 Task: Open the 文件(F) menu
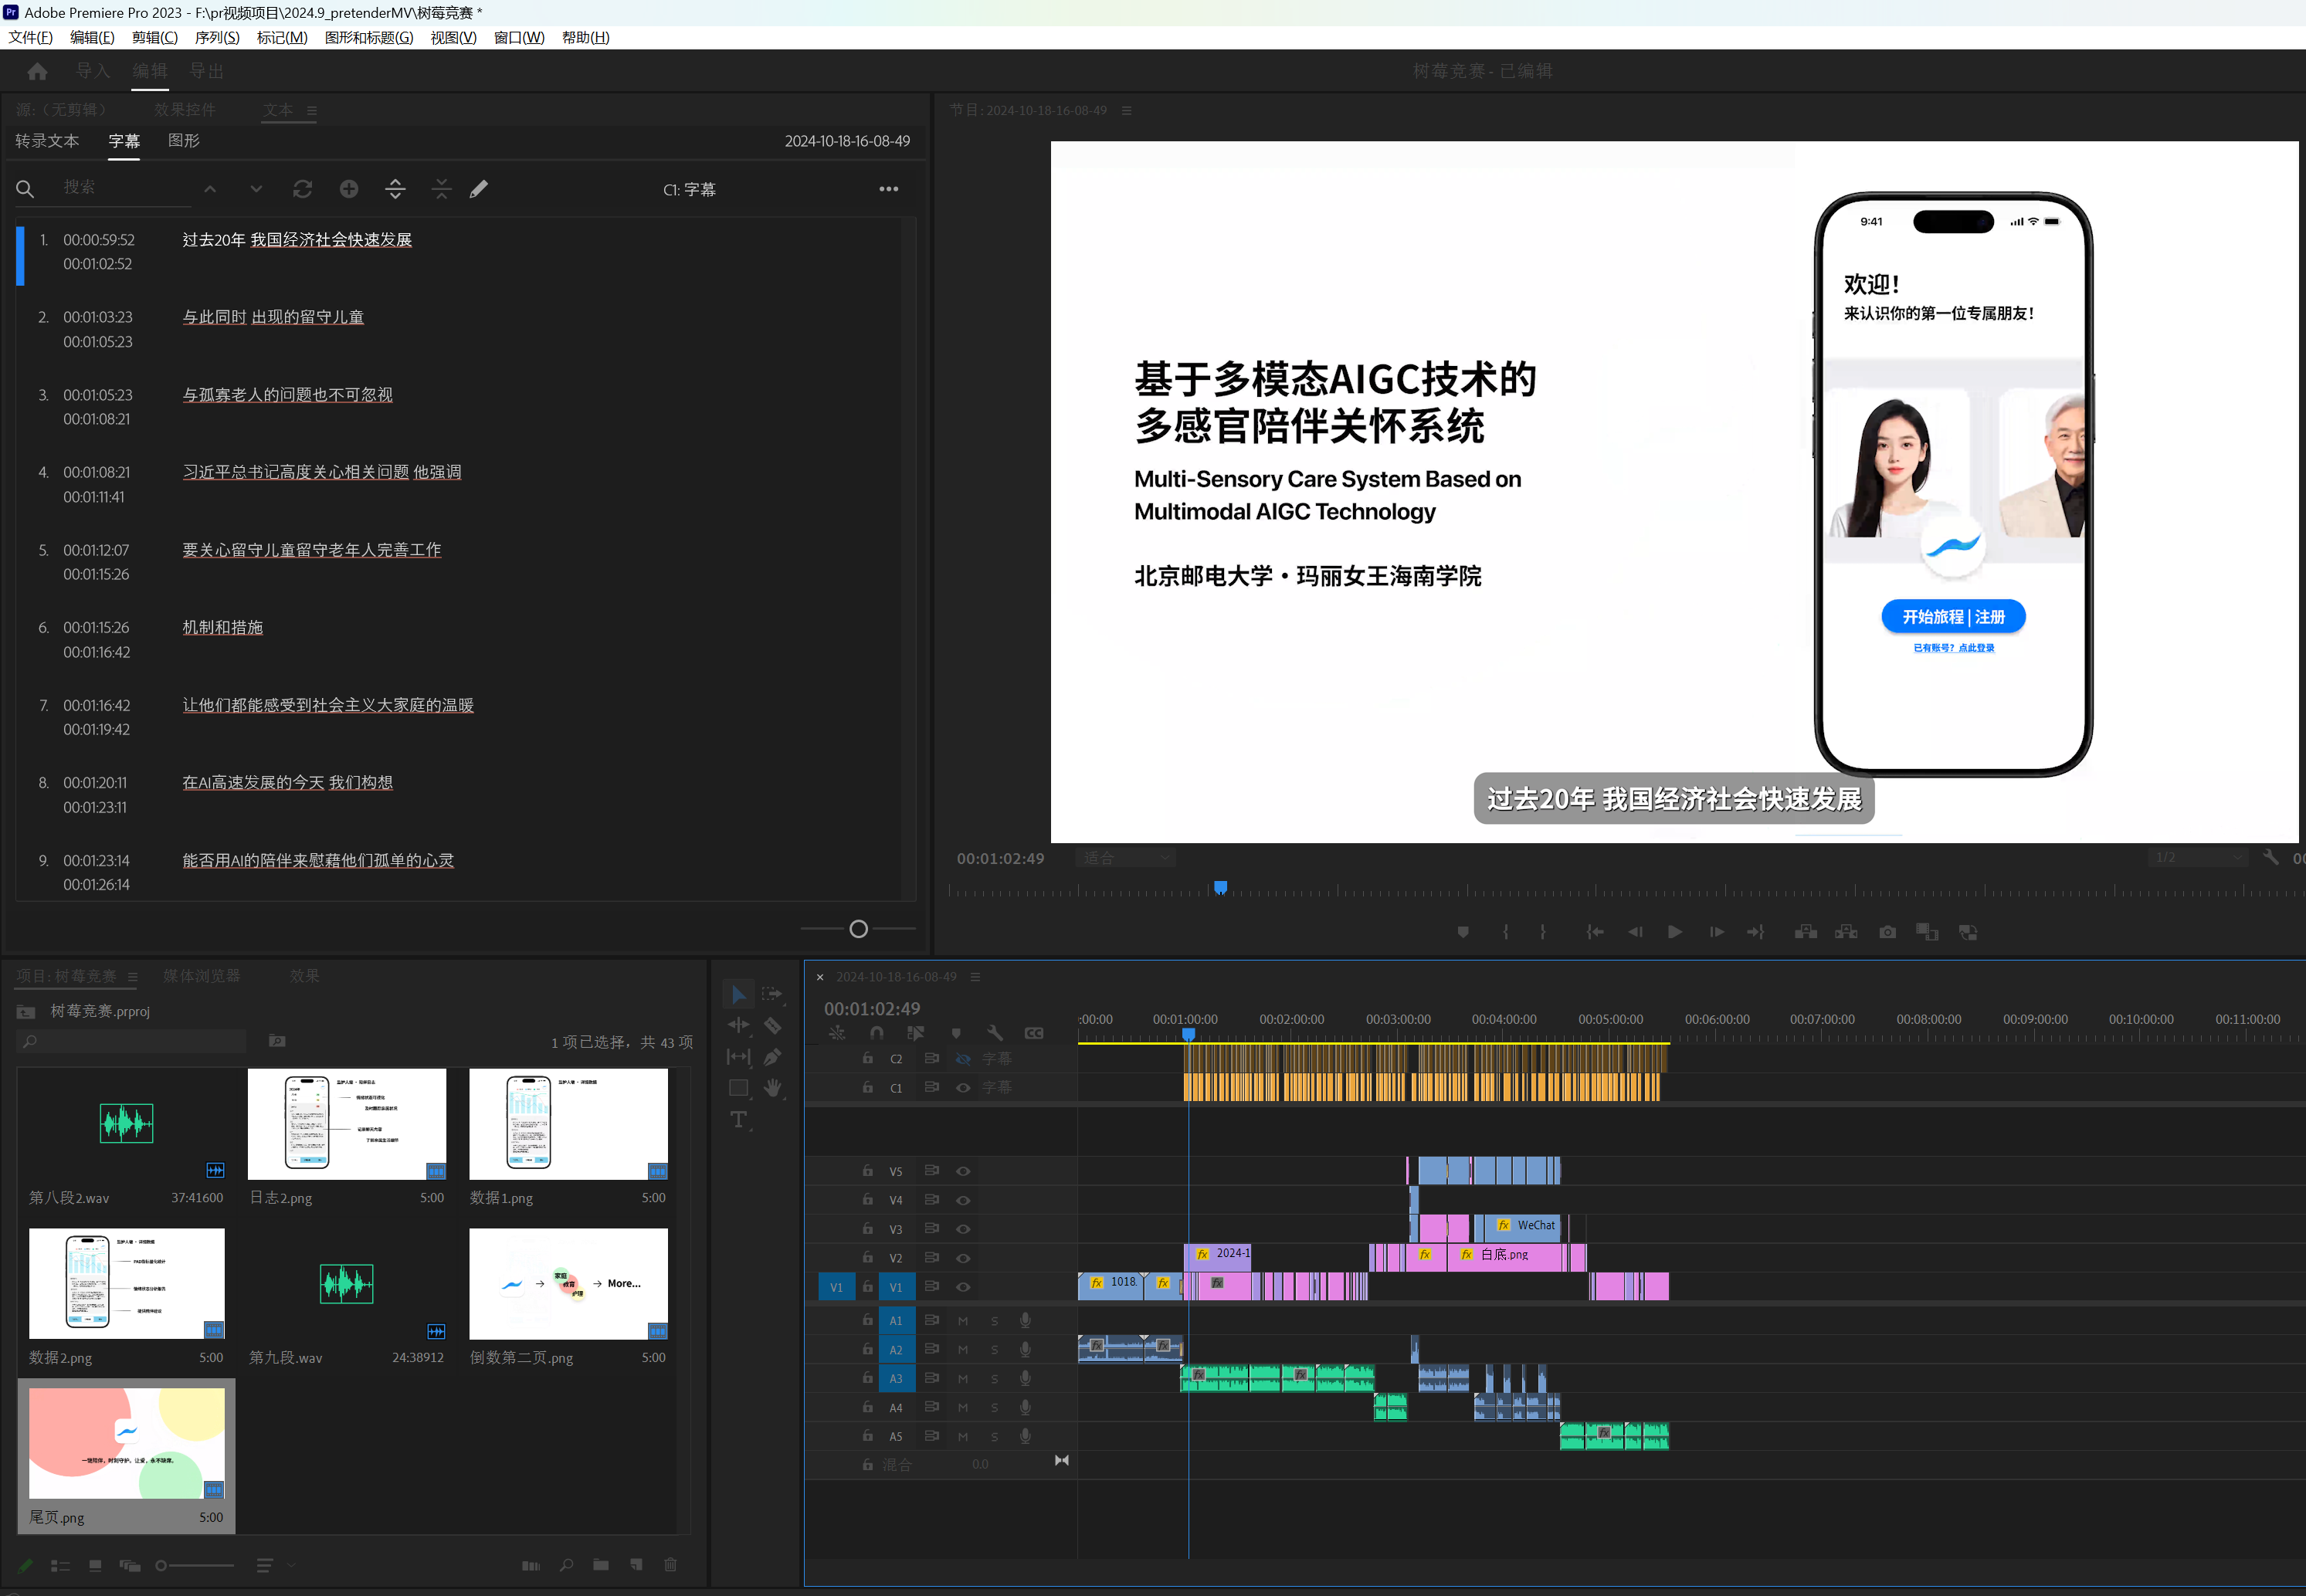click(x=30, y=38)
